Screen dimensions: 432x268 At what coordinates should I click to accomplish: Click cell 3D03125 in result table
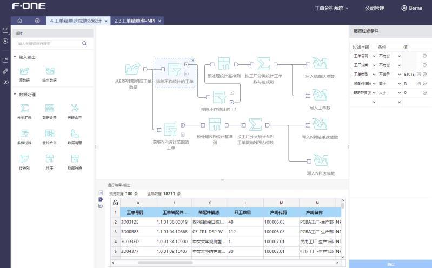(138, 222)
